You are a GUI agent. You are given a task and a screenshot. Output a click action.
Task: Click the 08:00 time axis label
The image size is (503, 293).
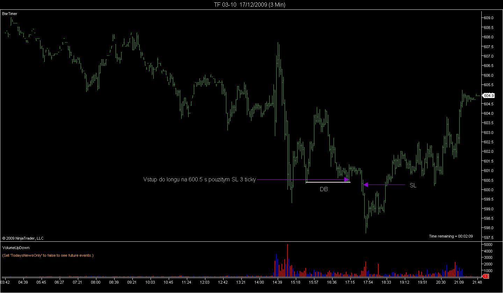point(96,282)
